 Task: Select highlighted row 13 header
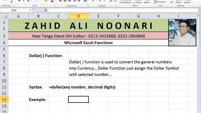(4, 100)
